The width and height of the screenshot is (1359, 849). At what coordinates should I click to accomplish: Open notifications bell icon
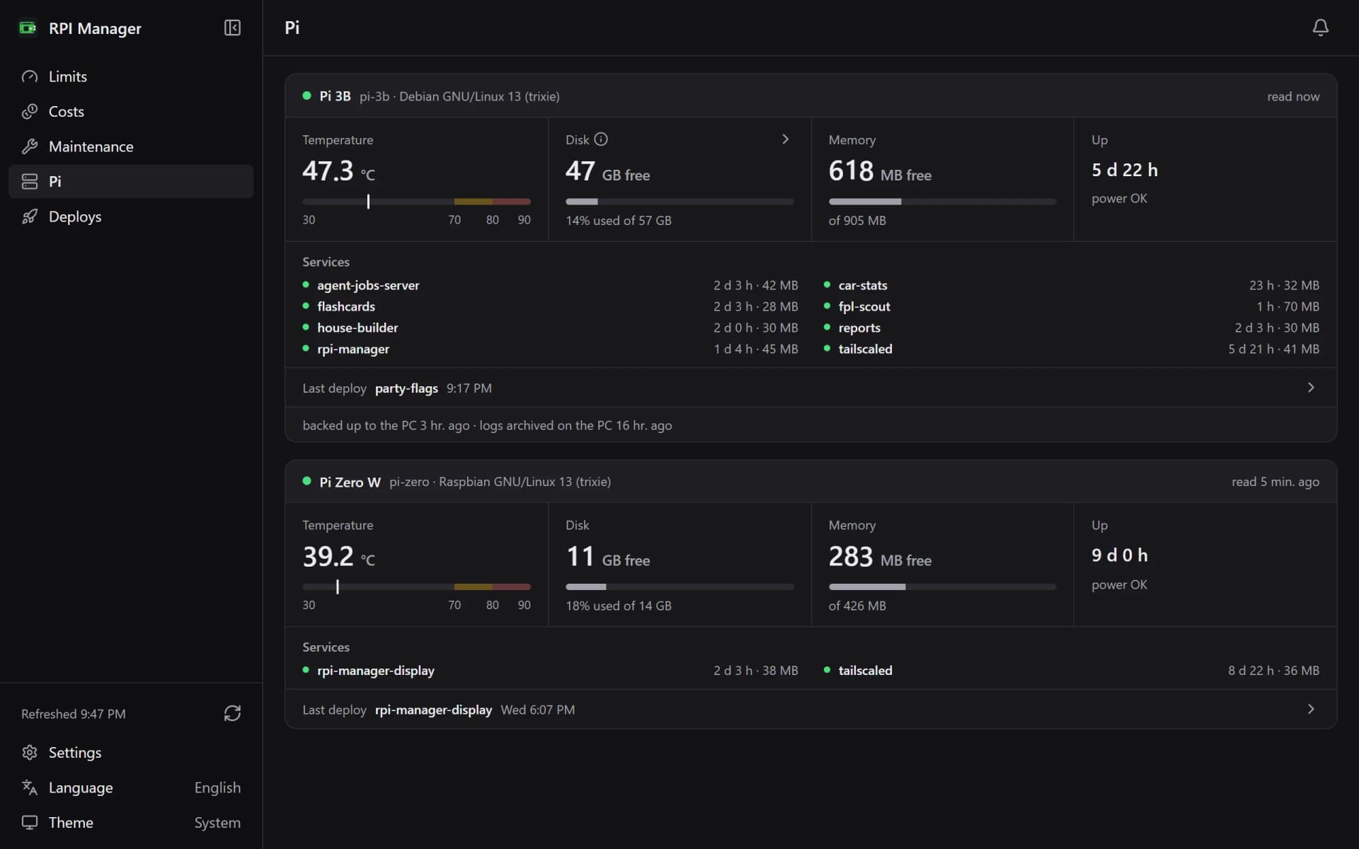tap(1320, 28)
